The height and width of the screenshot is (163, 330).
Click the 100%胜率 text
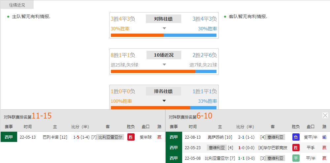coord(121,101)
